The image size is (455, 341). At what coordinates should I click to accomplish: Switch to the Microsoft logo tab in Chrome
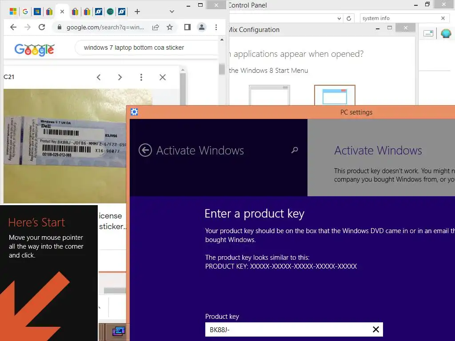click(x=13, y=12)
